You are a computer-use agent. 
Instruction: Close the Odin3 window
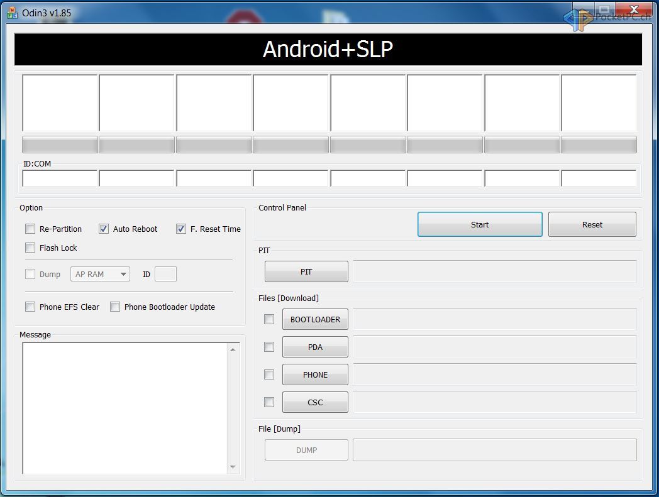click(634, 9)
